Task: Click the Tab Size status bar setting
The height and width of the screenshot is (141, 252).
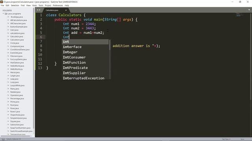Action: point(226,139)
